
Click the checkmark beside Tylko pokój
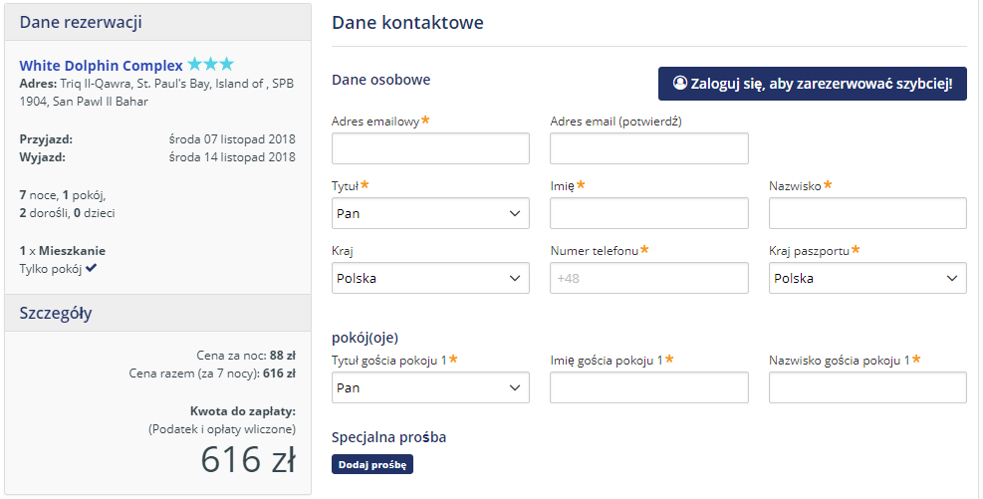tap(92, 268)
